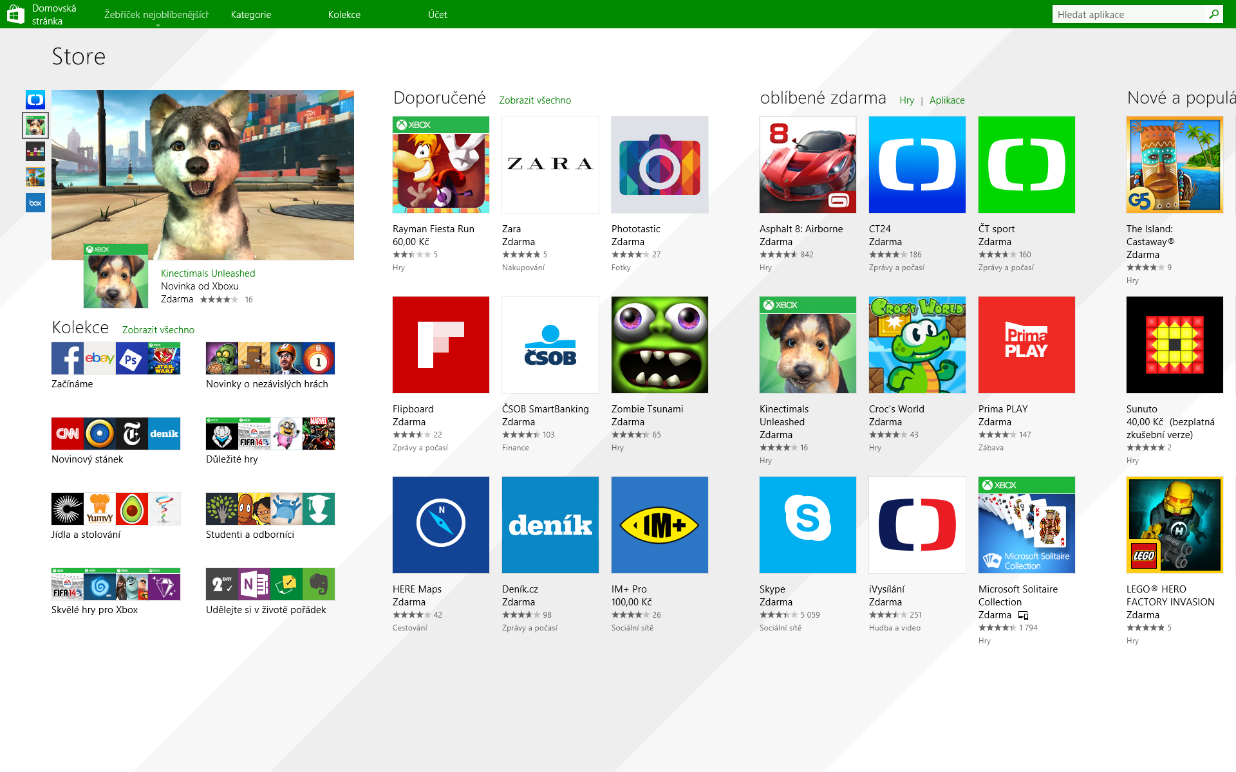Click the Store bag icon in top bar
Screen dimensions: 1236x772
15,14
